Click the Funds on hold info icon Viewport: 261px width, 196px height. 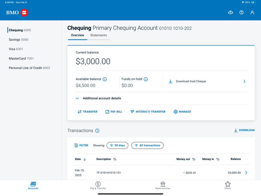(146, 79)
